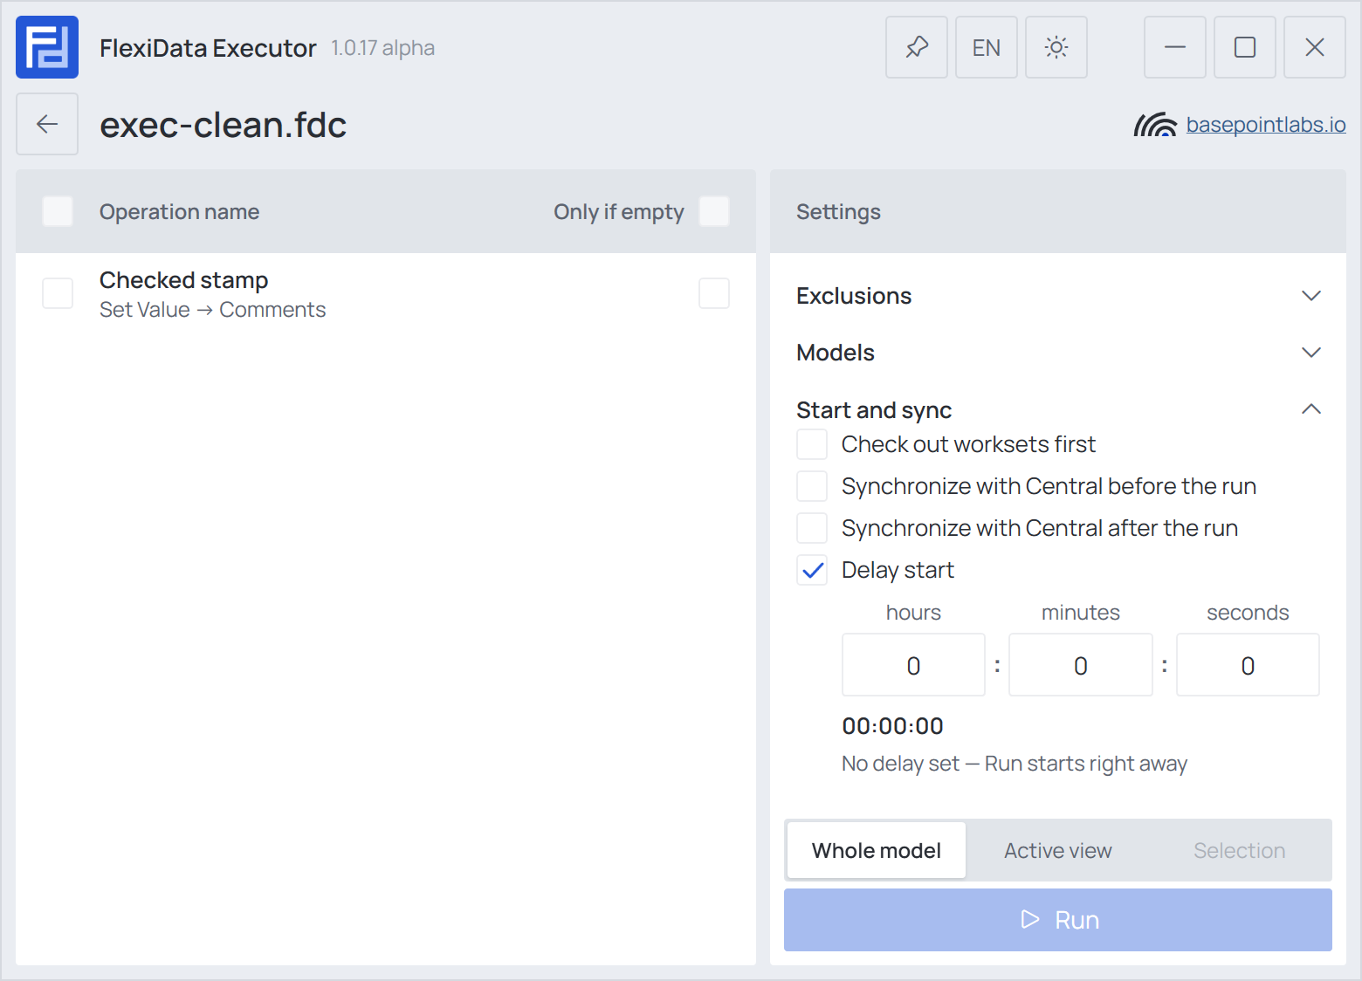Focus the hours input field
1362x981 pixels.
tap(913, 665)
